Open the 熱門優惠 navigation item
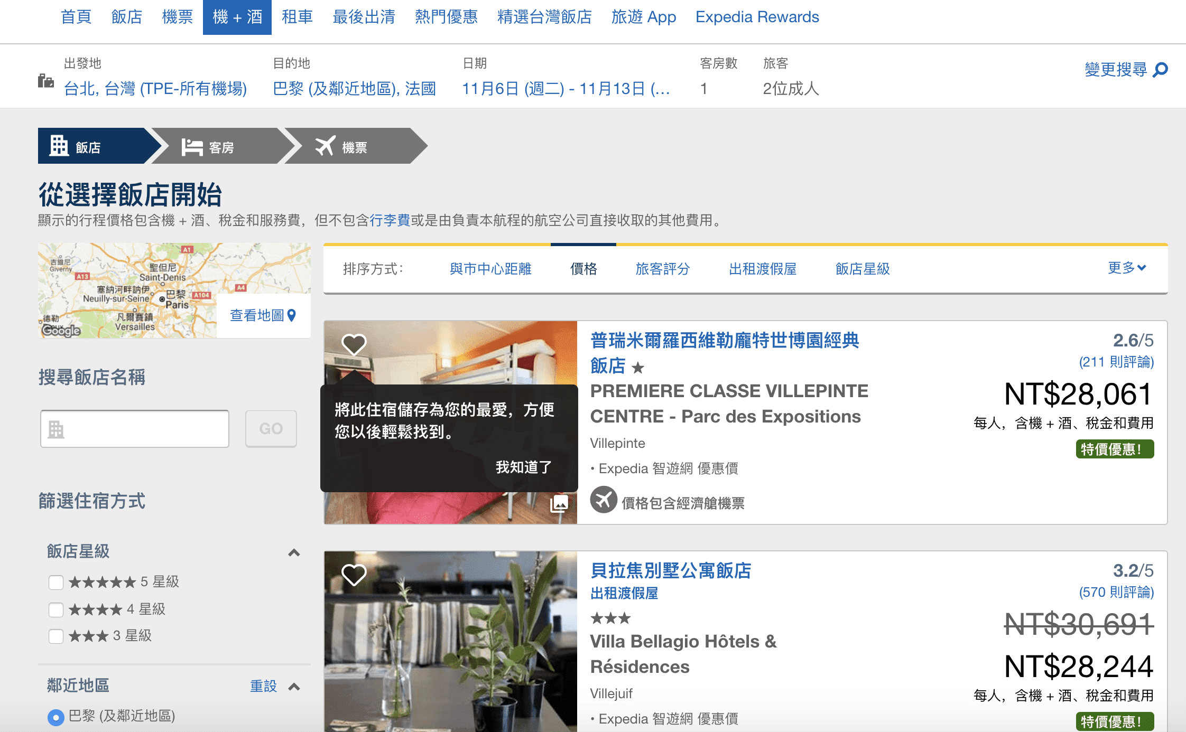 point(447,17)
